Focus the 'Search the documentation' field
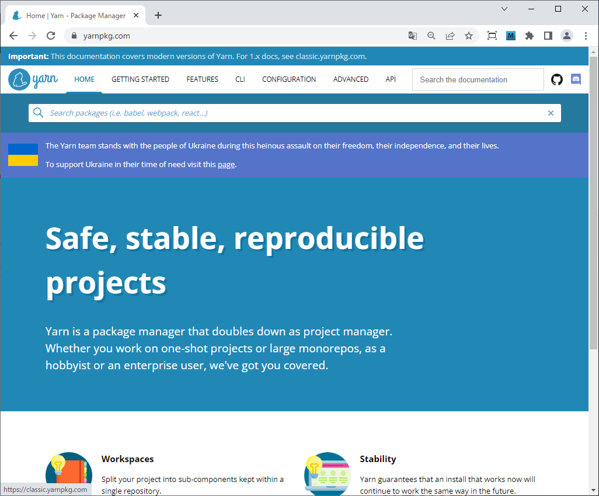The width and height of the screenshot is (599, 496). [478, 79]
